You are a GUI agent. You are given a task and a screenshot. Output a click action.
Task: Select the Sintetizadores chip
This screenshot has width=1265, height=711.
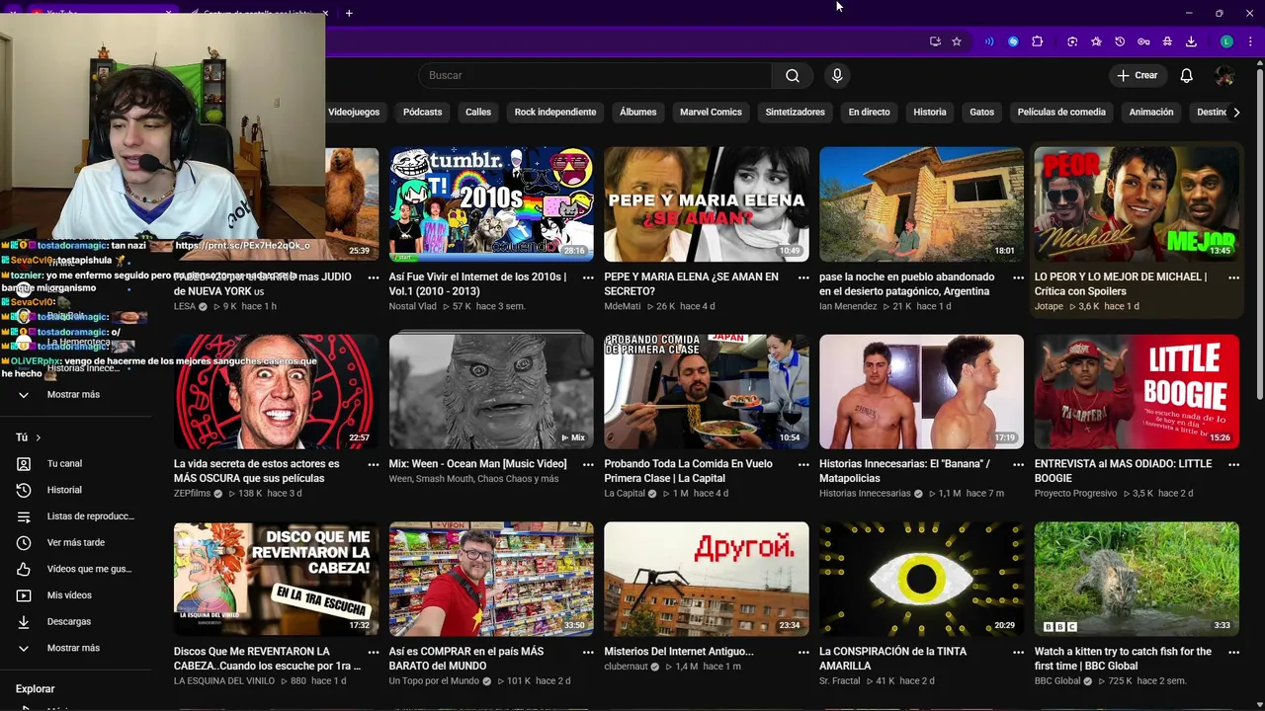(795, 113)
